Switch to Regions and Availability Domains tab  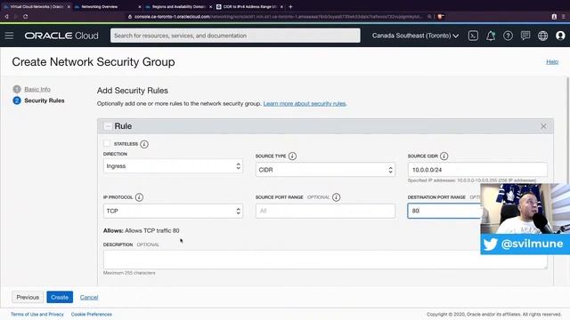(x=178, y=6)
